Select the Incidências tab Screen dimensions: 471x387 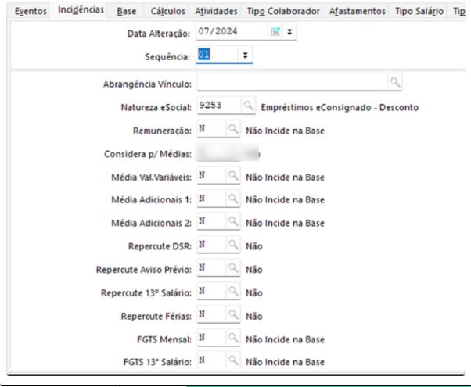[81, 10]
